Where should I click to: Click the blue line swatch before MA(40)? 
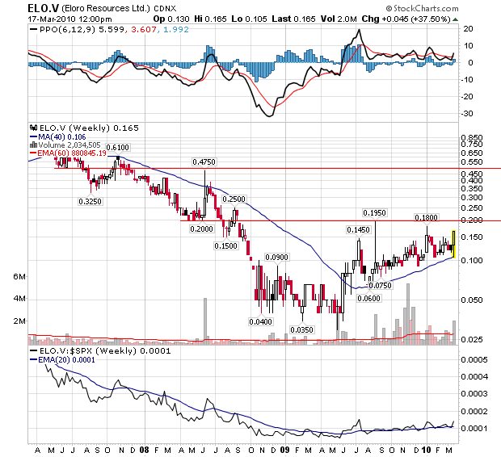pyautogui.click(x=34, y=137)
